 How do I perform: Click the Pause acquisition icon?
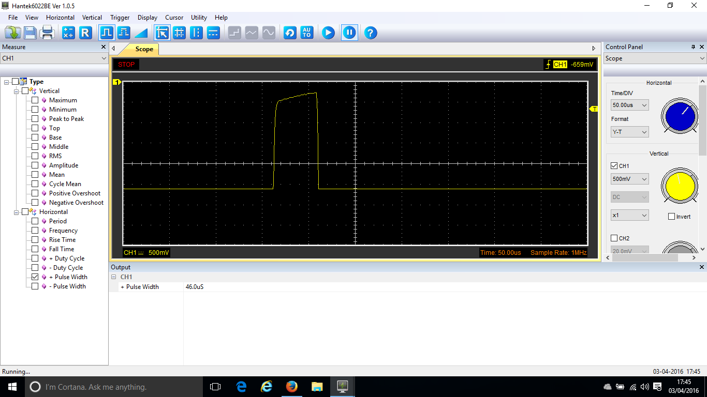pyautogui.click(x=349, y=33)
